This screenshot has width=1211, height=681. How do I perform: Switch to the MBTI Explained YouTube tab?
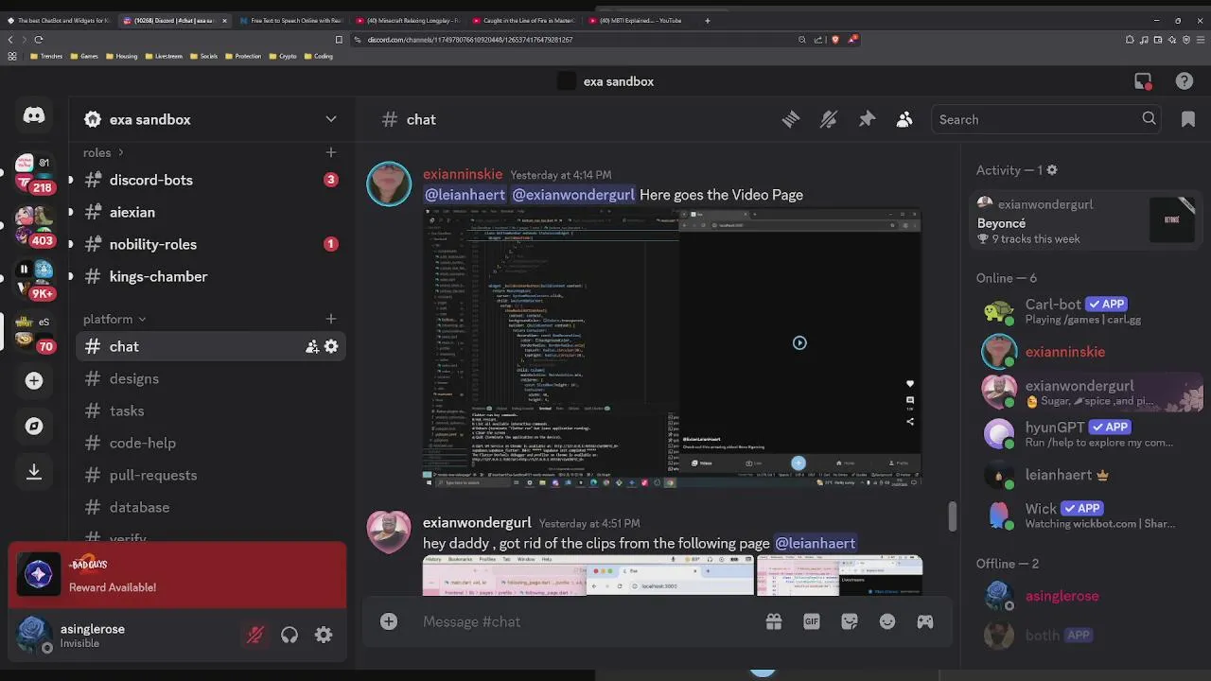639,20
